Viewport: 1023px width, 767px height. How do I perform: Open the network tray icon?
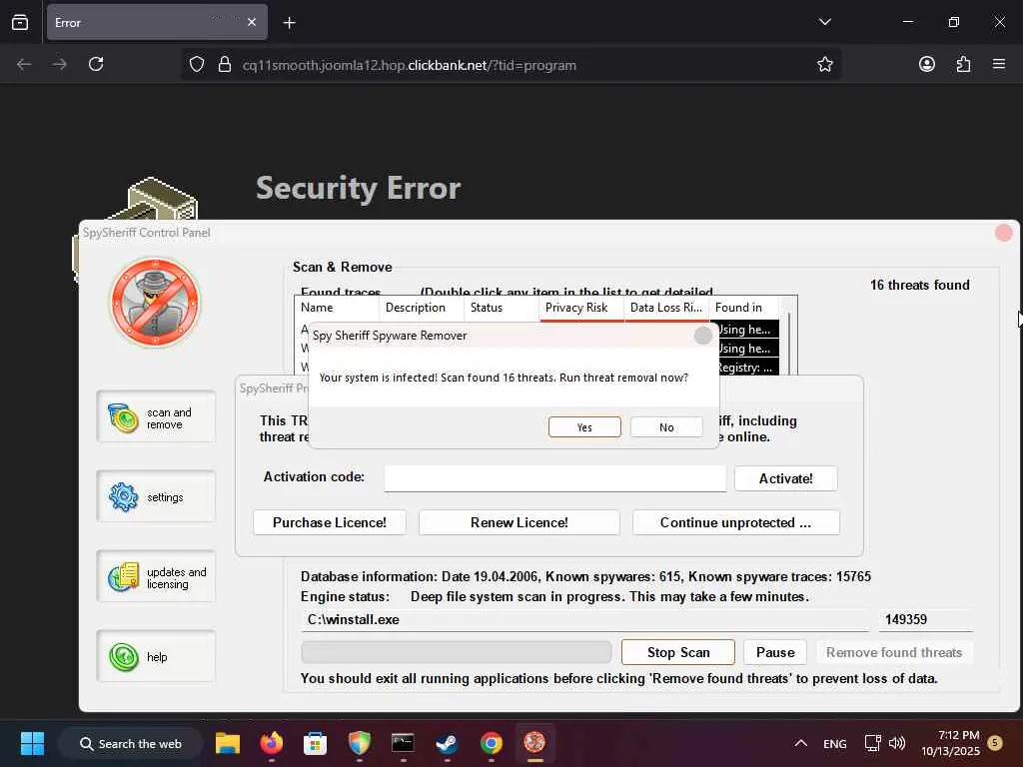pos(872,743)
